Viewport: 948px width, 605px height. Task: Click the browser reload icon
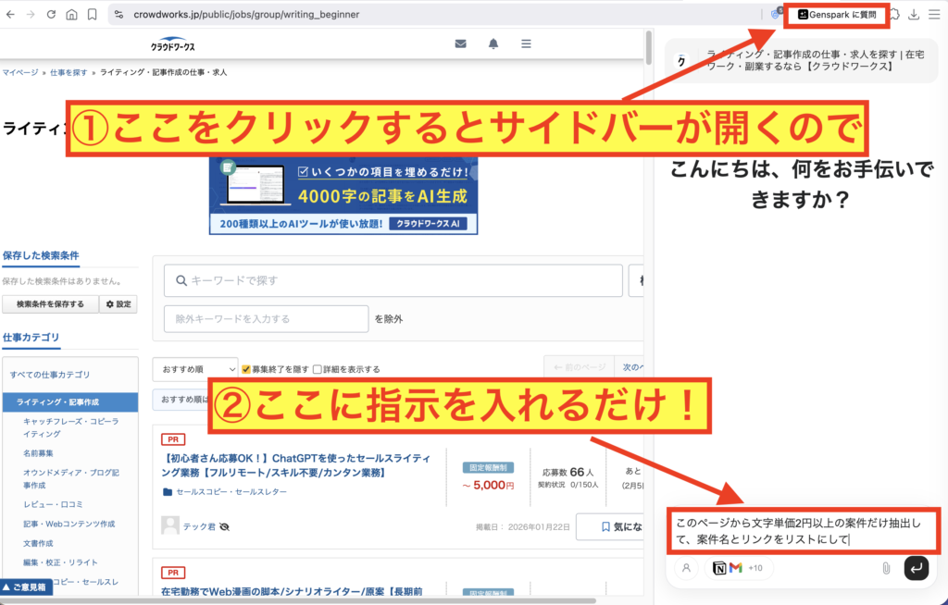pyautogui.click(x=51, y=15)
